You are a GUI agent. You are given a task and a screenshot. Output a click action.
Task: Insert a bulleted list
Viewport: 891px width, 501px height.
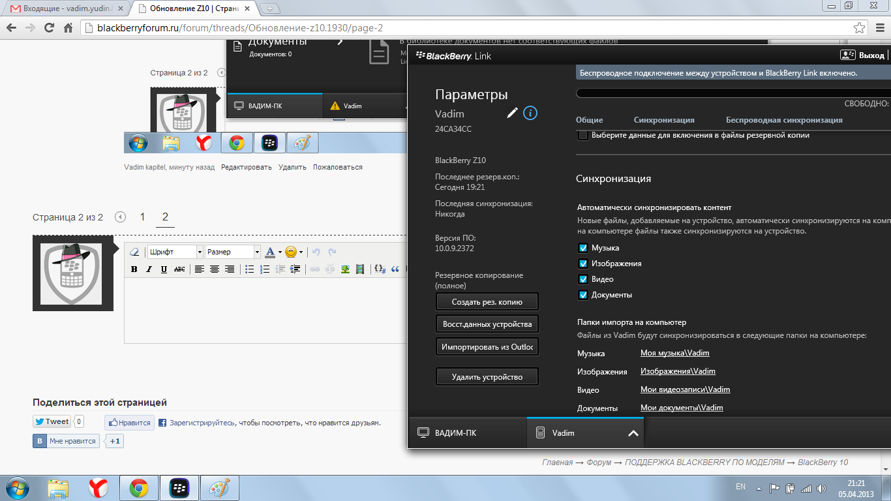[x=249, y=269]
